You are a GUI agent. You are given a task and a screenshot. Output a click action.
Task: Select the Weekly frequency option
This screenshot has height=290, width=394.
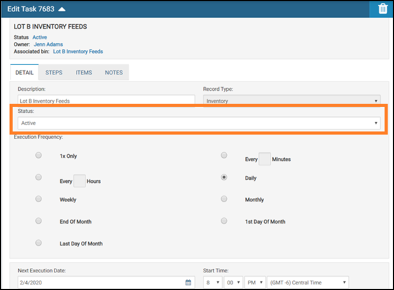coord(39,199)
